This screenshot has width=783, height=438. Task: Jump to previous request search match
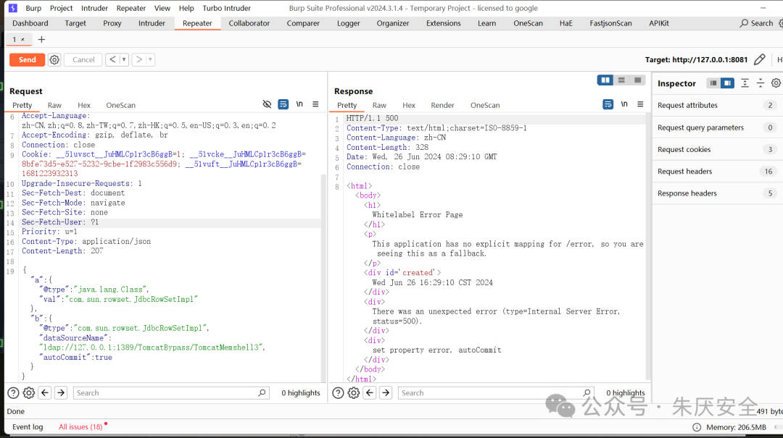(45, 393)
